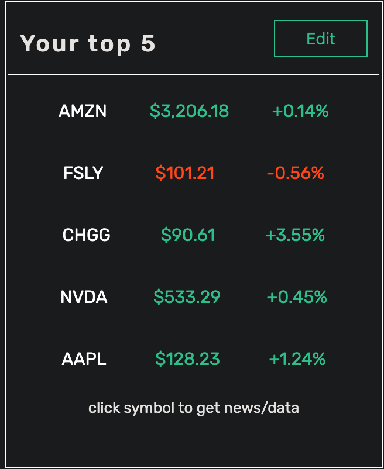Click AAPL's +1.24% percentage change
Viewport: 384px width, 469px height.
click(299, 359)
